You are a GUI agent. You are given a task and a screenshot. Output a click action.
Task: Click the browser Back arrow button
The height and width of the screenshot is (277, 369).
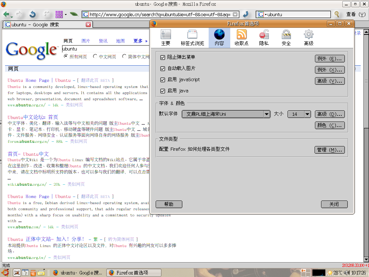click(6, 14)
